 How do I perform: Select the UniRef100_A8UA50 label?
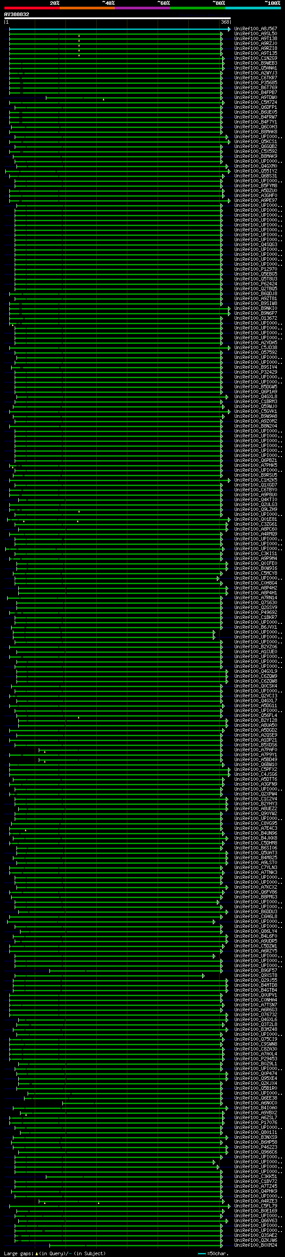tap(256, 725)
